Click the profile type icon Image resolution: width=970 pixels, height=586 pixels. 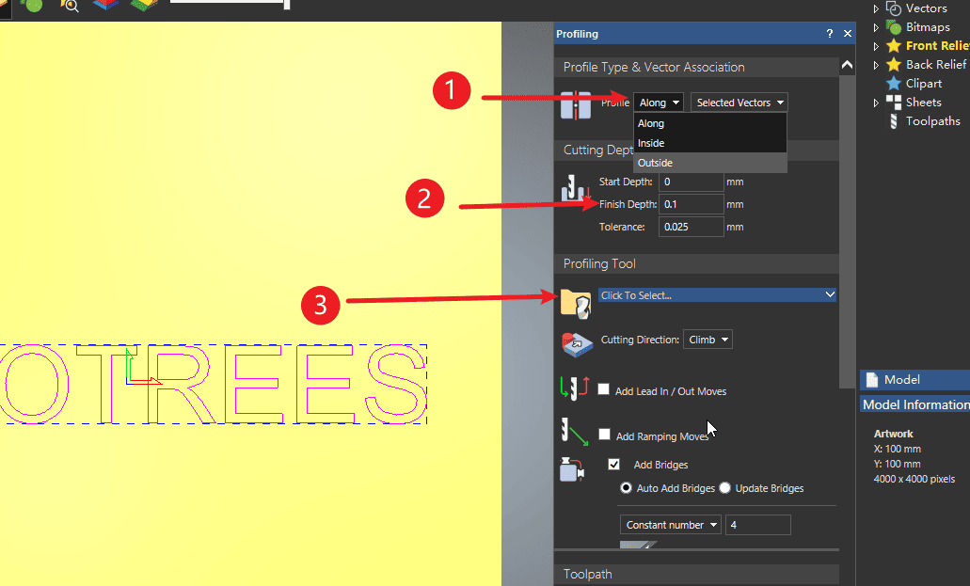point(575,104)
